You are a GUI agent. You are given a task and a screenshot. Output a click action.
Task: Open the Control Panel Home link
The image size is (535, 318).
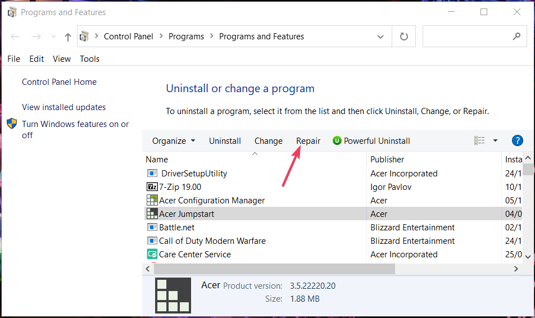[60, 82]
